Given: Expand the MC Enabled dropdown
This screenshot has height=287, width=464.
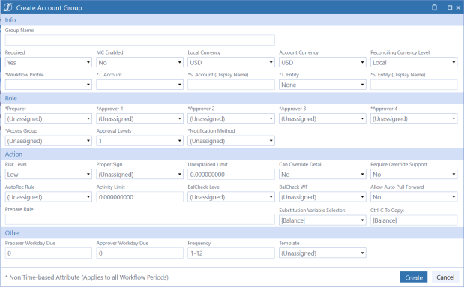Looking at the screenshot, I should click(x=139, y=62).
